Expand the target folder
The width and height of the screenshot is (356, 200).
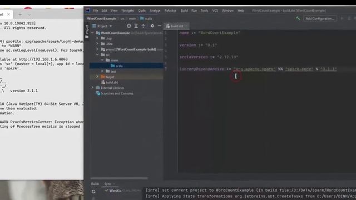coord(97,77)
